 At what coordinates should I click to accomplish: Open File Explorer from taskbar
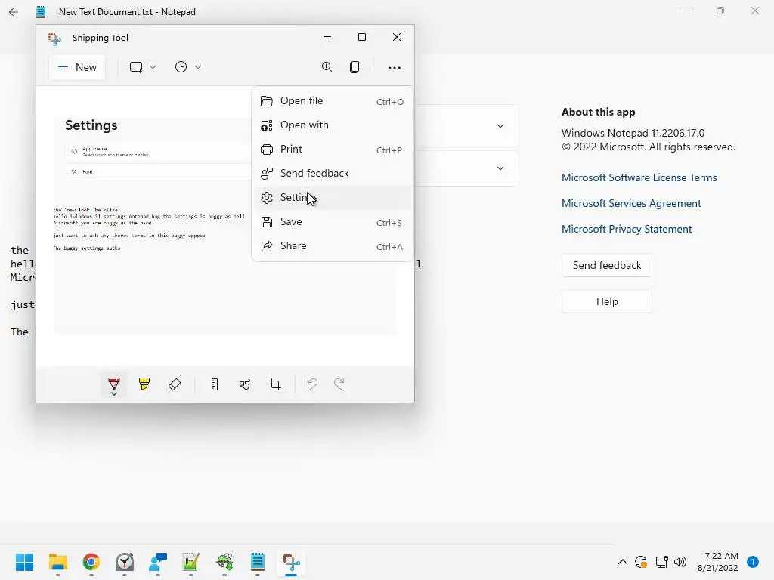click(57, 562)
